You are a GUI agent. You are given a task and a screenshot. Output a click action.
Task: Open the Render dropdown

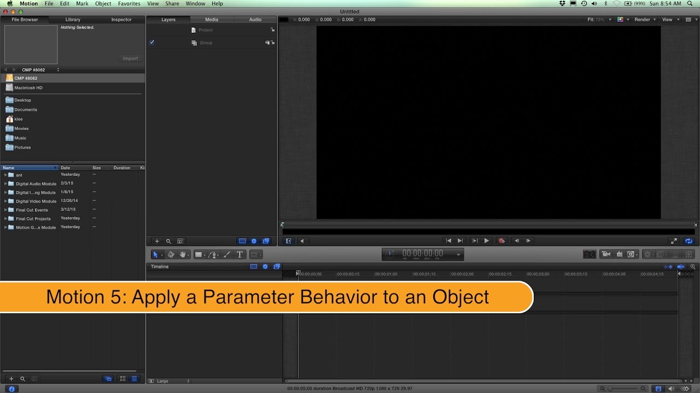coord(645,20)
